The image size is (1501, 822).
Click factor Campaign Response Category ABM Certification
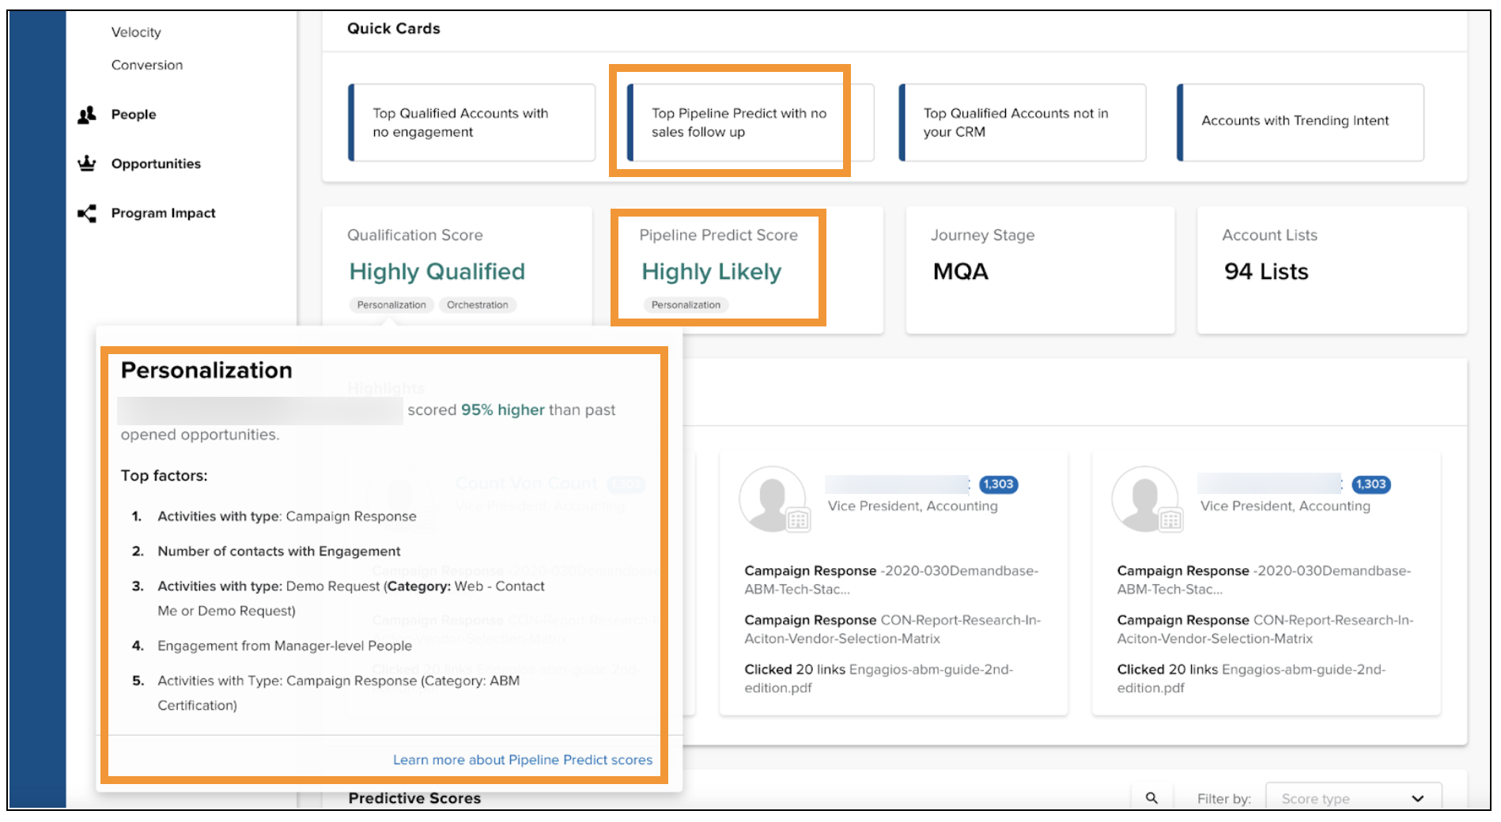coord(338,693)
